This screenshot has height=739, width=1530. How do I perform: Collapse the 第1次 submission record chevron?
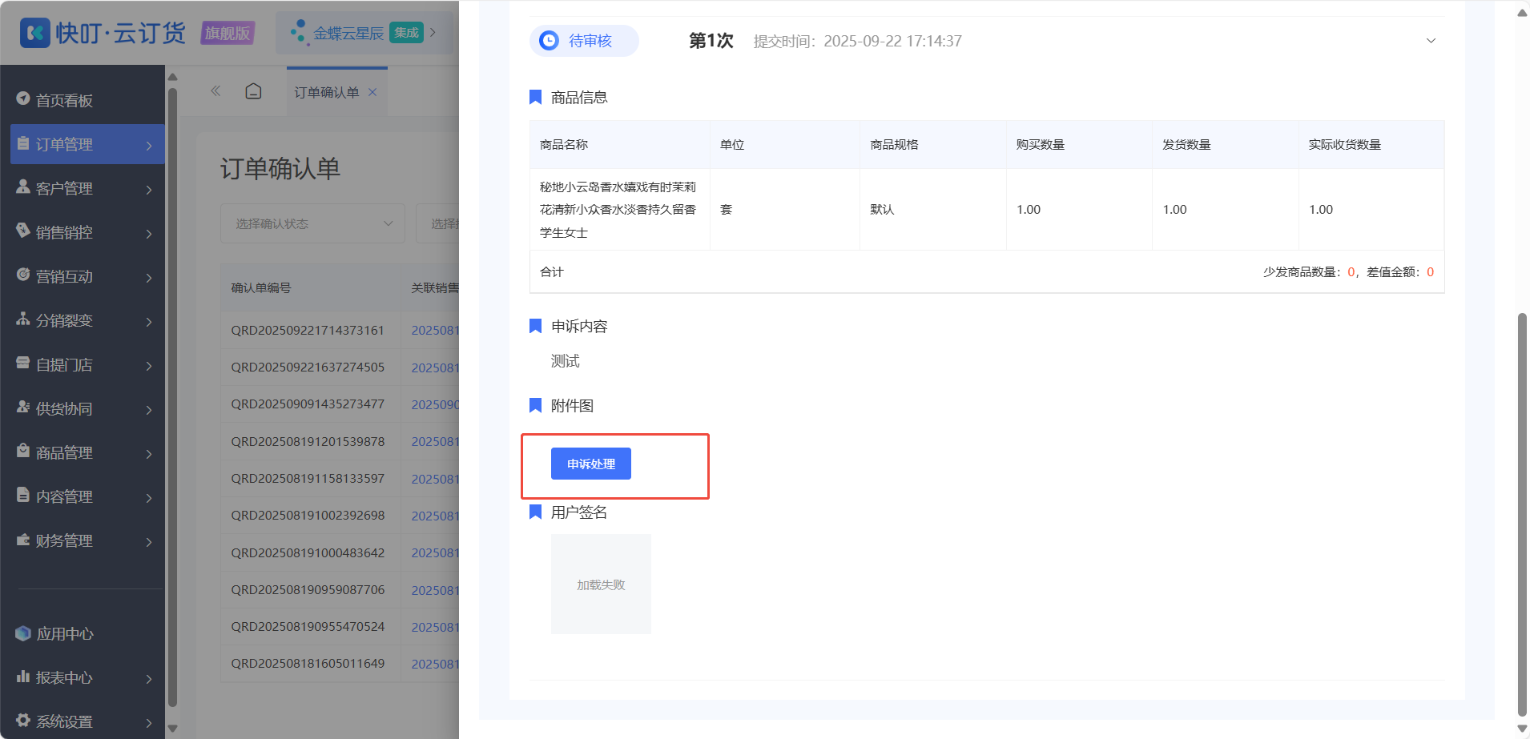tap(1431, 41)
